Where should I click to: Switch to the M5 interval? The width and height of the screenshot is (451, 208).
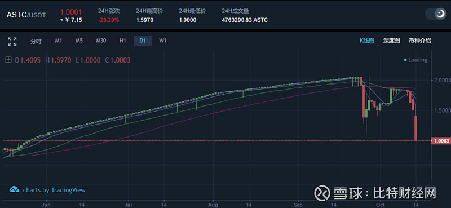pos(79,41)
